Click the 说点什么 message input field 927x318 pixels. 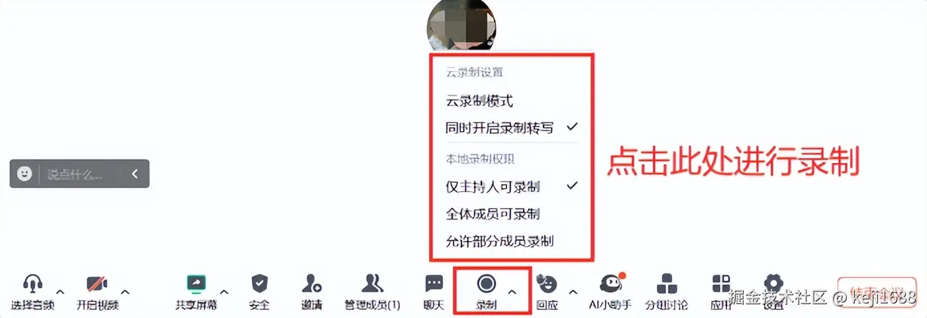(79, 174)
